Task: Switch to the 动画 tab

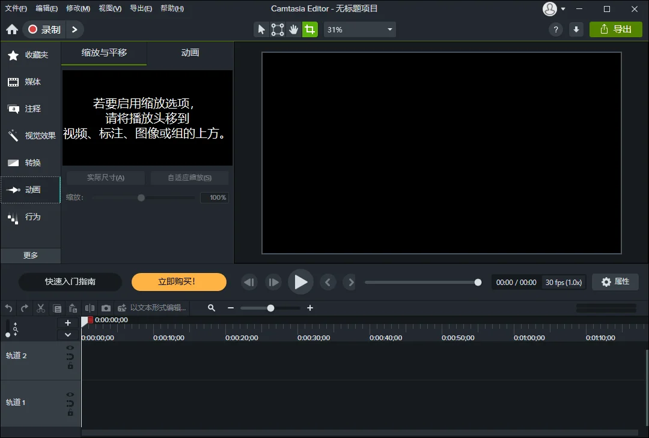Action: [x=190, y=53]
